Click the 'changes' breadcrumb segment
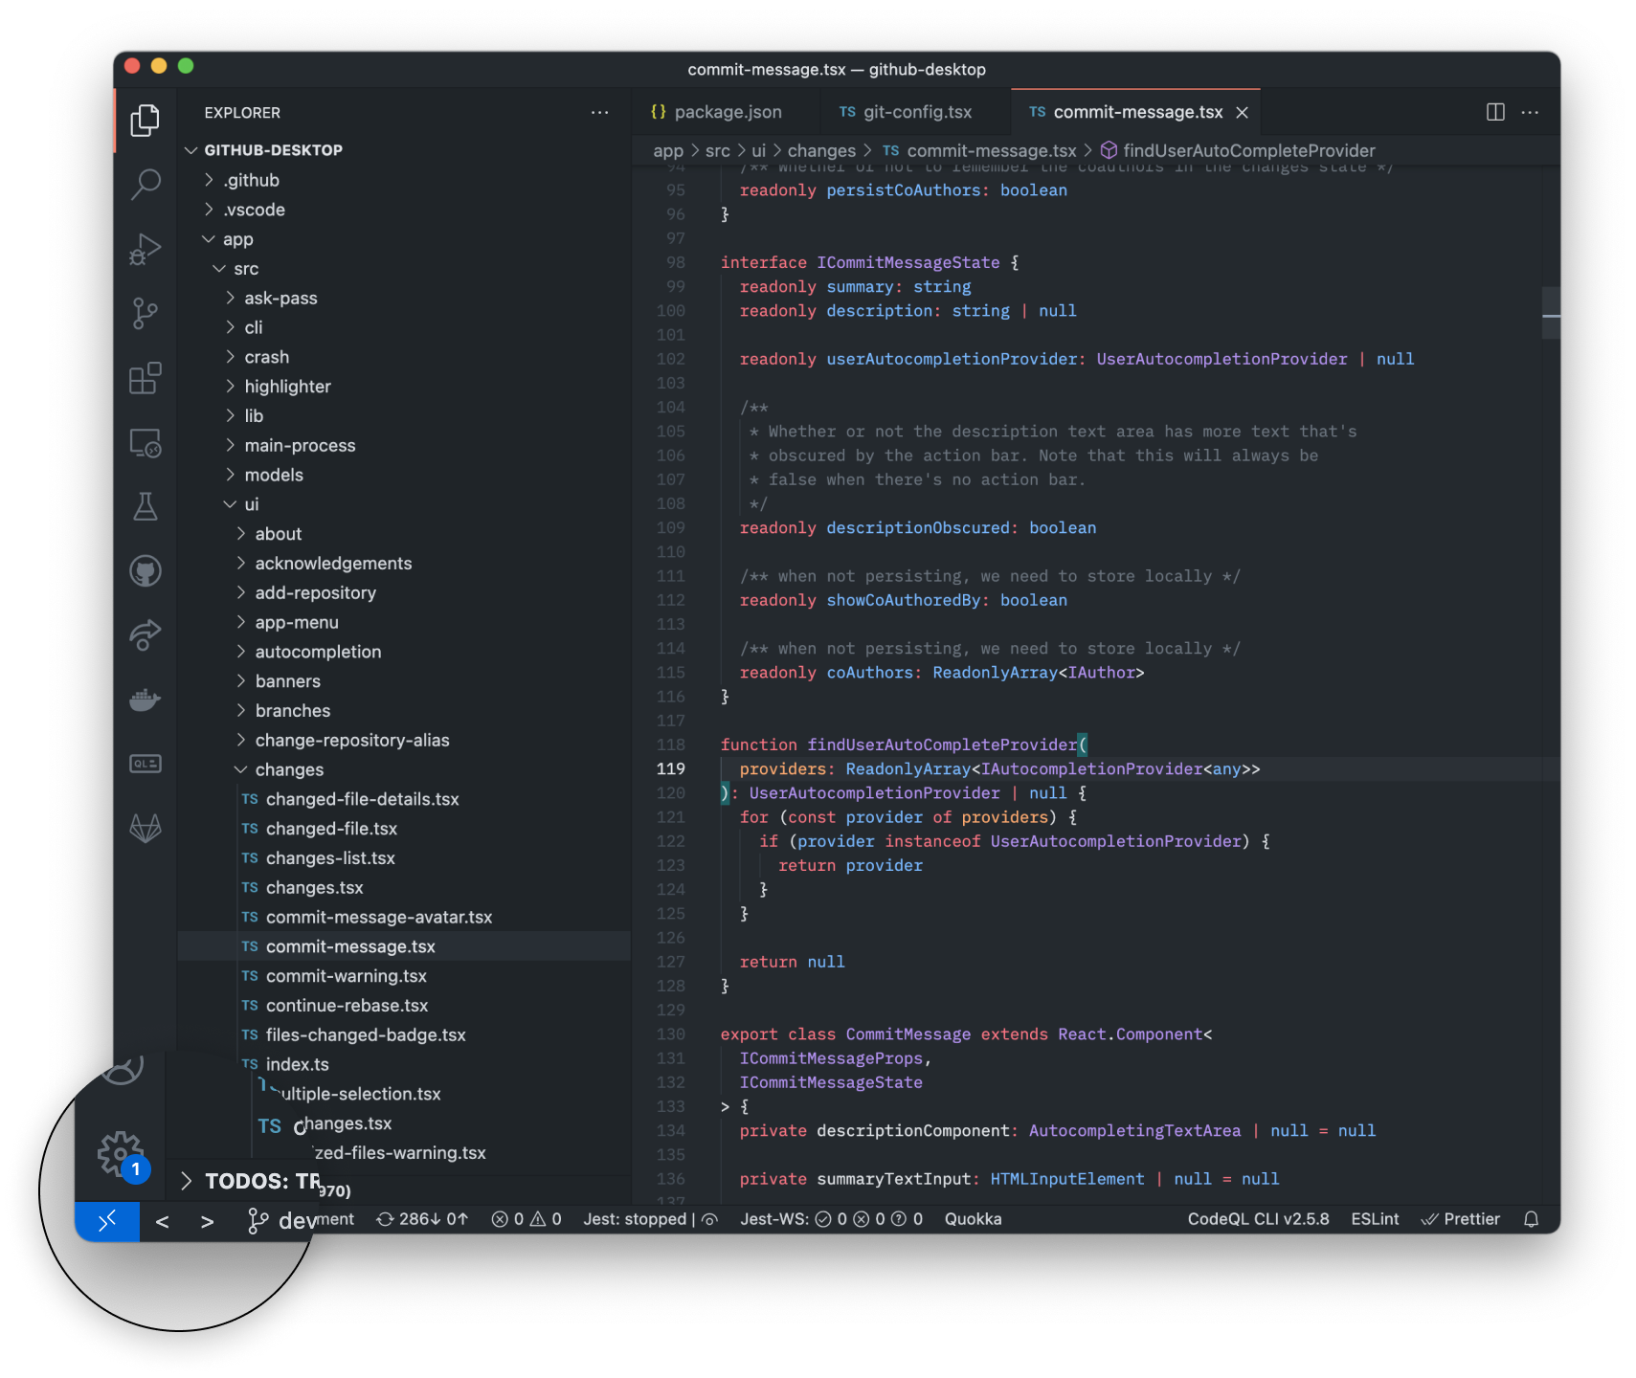This screenshot has width=1636, height=1378. (821, 151)
